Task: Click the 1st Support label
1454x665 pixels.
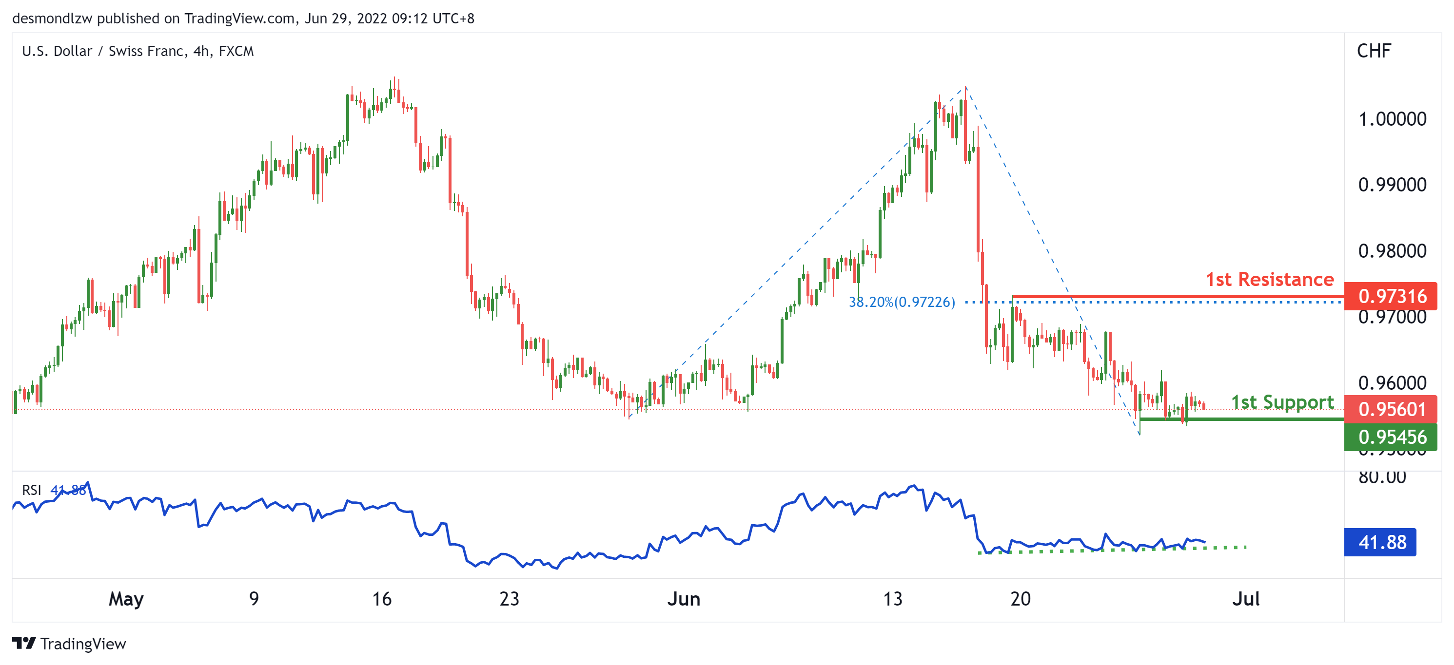Action: [1282, 402]
